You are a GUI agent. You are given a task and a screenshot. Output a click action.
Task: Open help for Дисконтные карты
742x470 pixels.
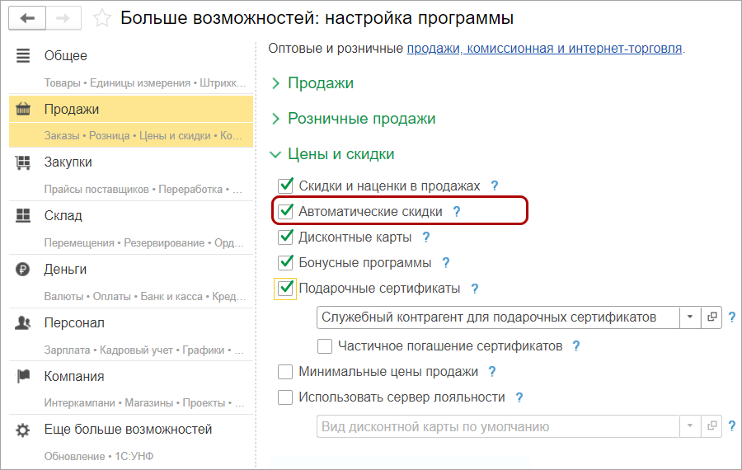(x=426, y=237)
